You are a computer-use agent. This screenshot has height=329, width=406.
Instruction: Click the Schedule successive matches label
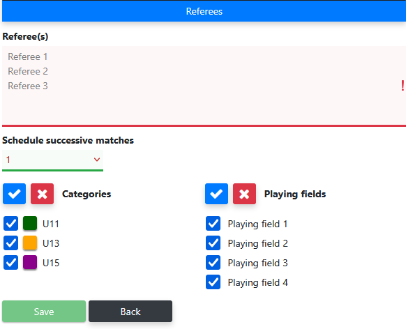(68, 140)
